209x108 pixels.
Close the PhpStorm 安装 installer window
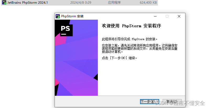pos(179,16)
